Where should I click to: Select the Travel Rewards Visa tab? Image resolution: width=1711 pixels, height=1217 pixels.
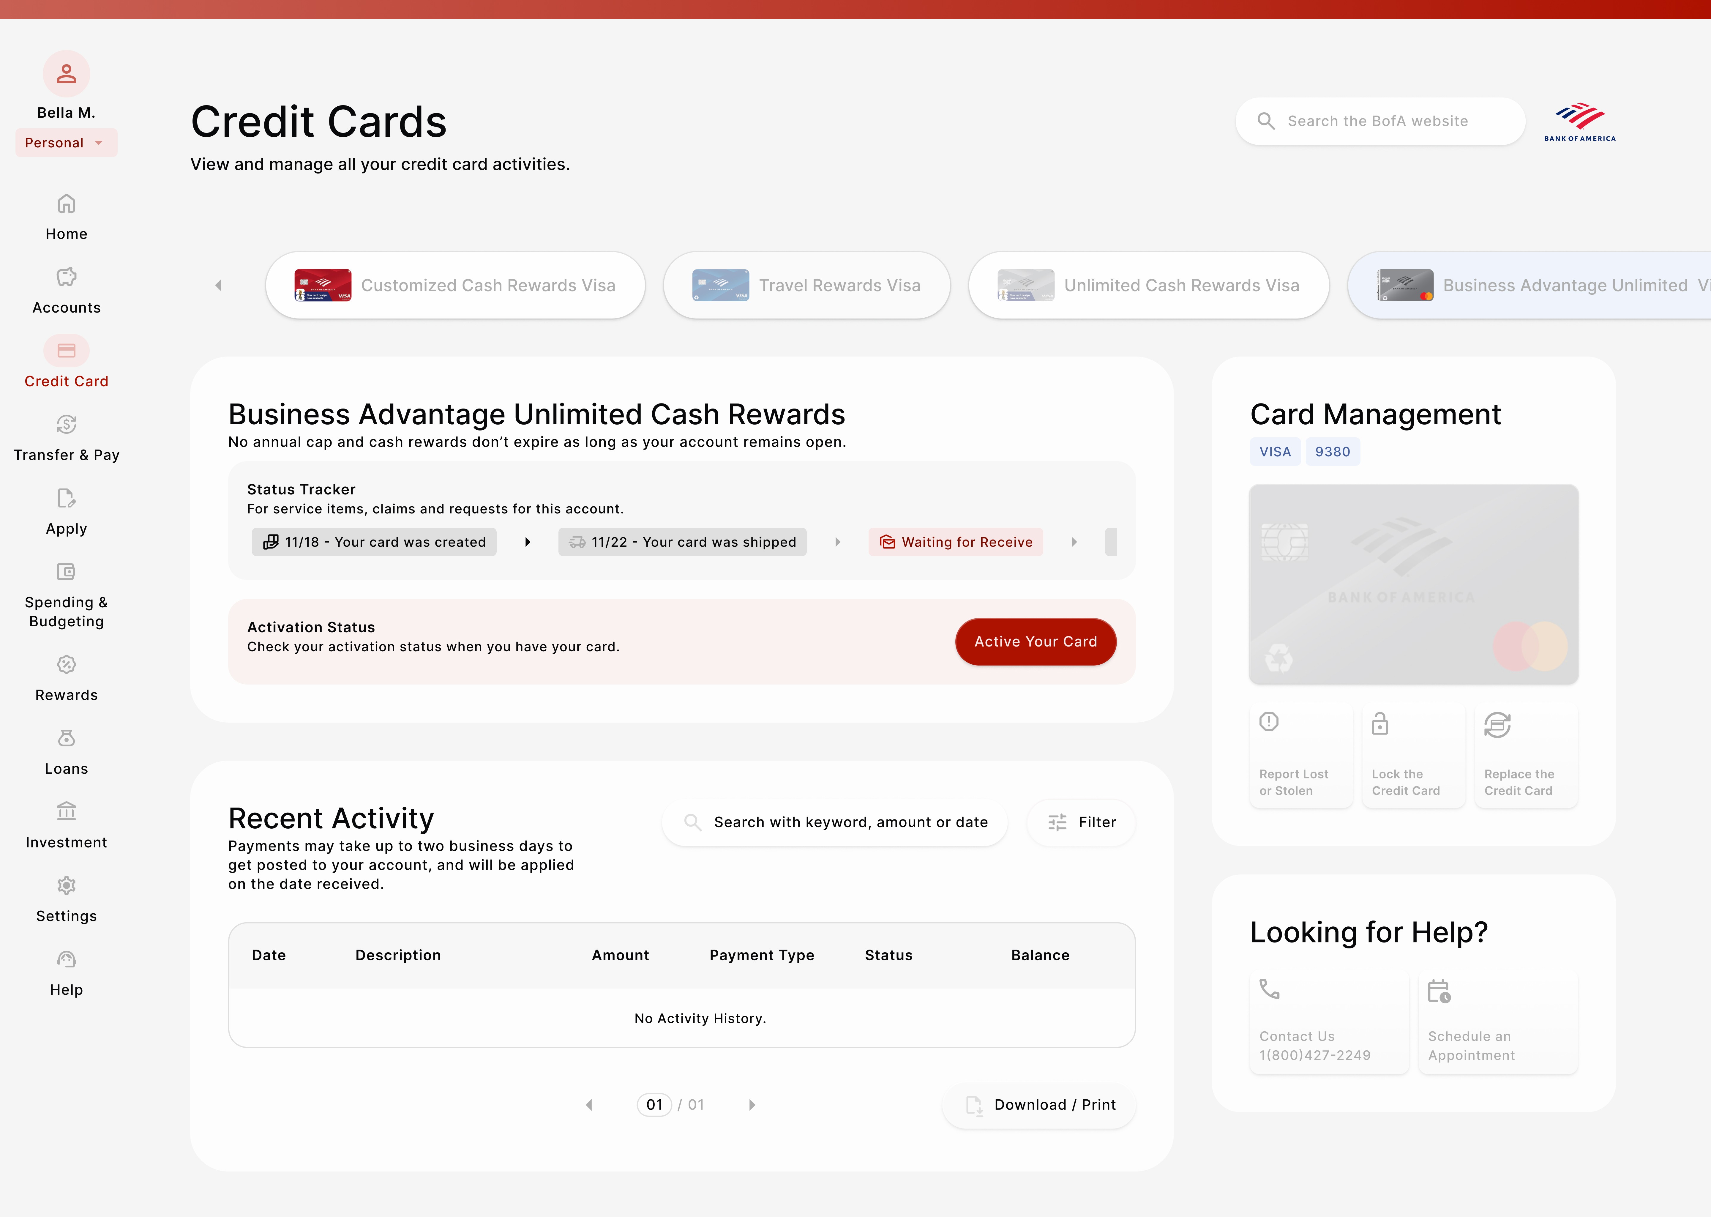tap(807, 286)
